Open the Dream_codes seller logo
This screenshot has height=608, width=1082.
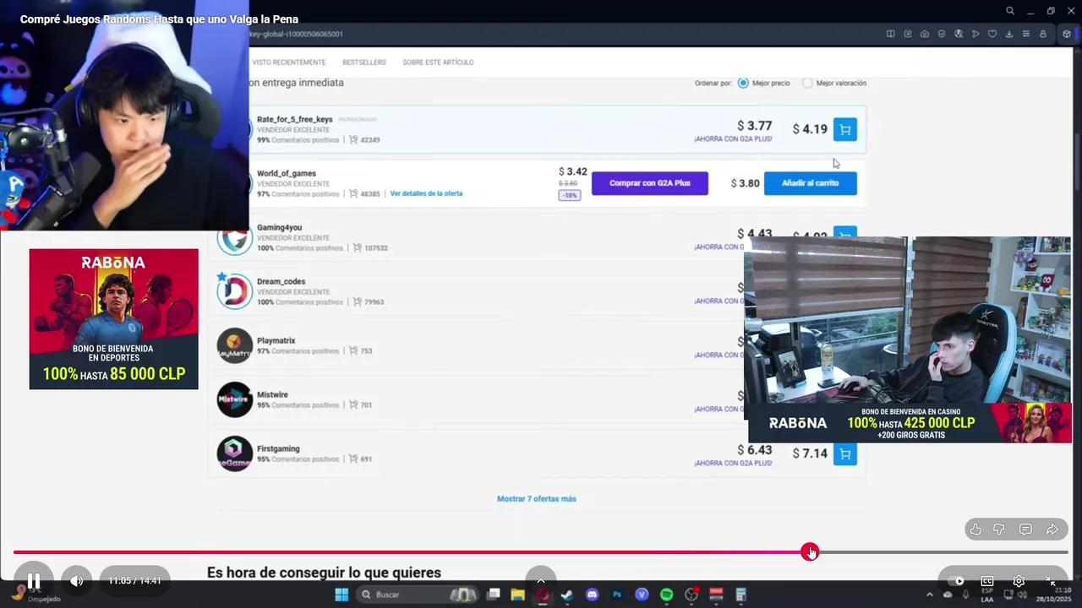[234, 291]
